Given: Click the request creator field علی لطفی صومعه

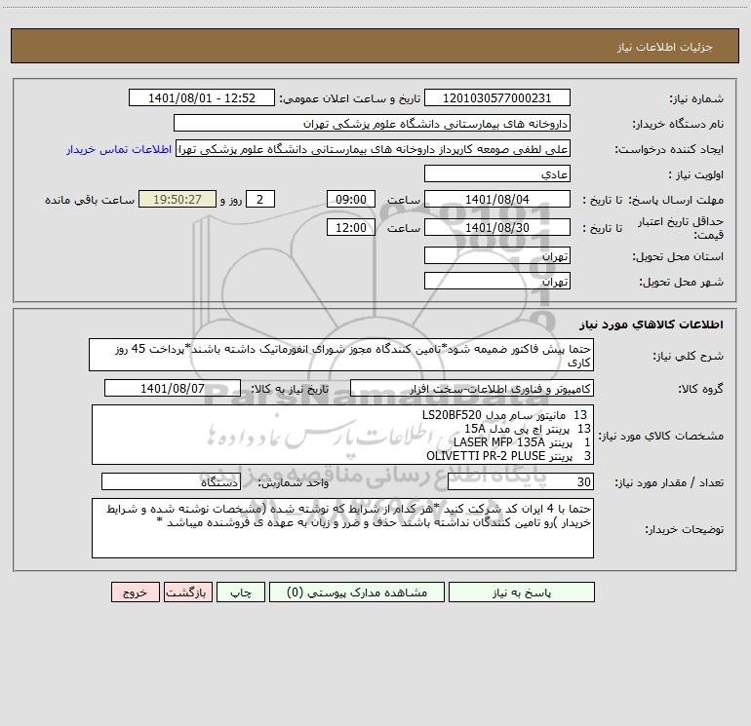Looking at the screenshot, I should coord(374,148).
